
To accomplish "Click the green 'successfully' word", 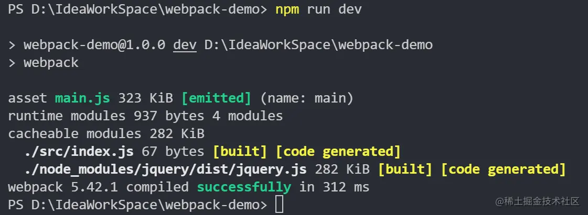I will tap(244, 187).
